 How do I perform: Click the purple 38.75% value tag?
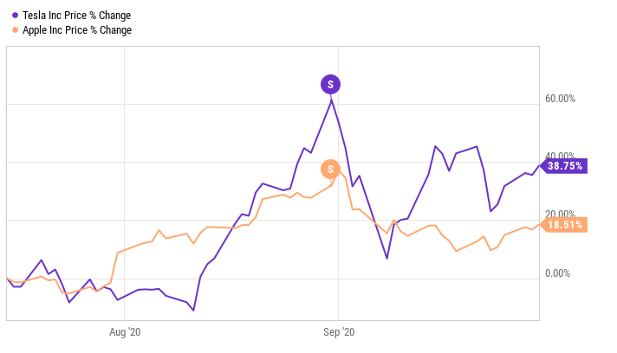pyautogui.click(x=565, y=165)
